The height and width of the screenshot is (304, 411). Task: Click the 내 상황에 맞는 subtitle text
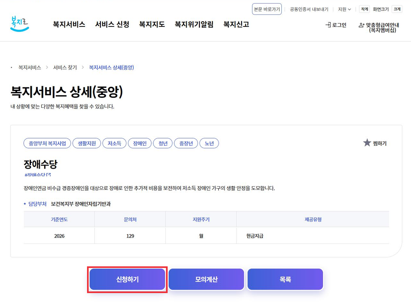[62, 107]
